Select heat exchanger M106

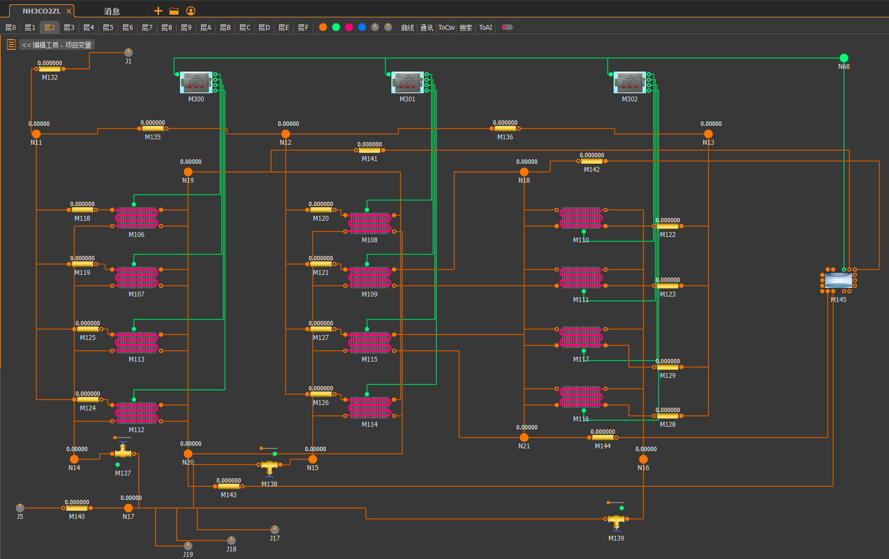(x=137, y=218)
